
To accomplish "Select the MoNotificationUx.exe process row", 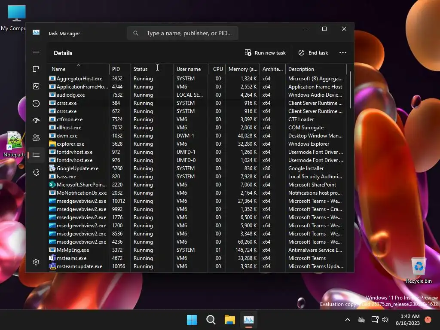I will pyautogui.click(x=198, y=193).
